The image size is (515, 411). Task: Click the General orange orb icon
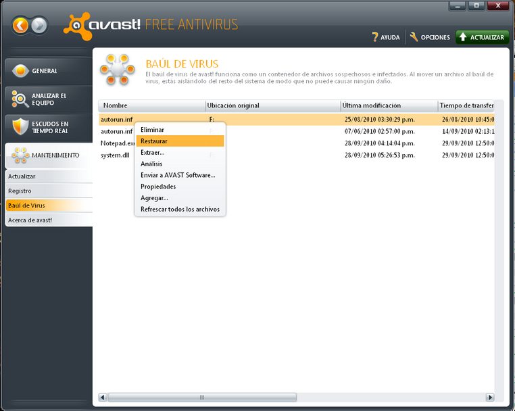click(20, 70)
